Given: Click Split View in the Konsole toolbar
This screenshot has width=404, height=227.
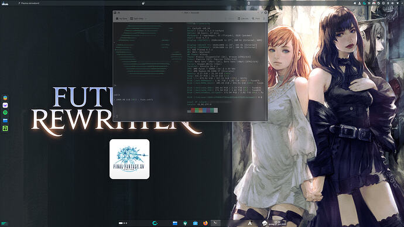Looking at the screenshot, I should [137, 19].
